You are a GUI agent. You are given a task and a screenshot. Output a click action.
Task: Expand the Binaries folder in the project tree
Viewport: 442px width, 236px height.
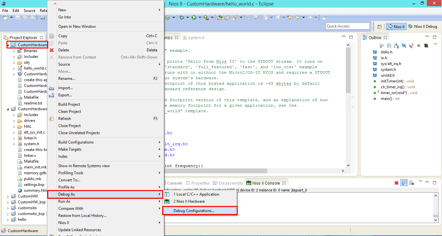[14, 51]
